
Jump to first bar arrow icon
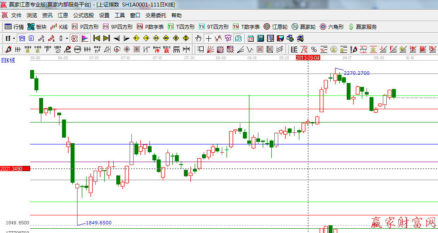(96, 38)
